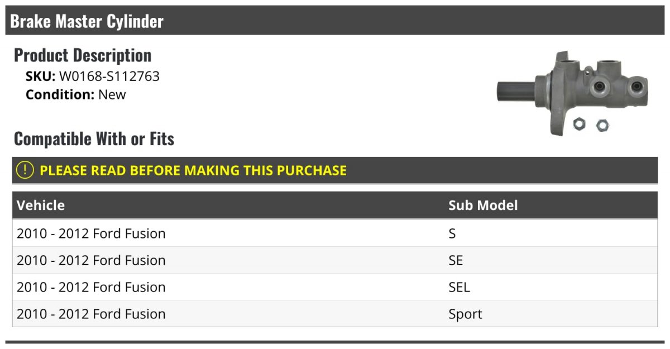This screenshot has height=349, width=670.
Task: Select the Ford Fusion SE row
Action: 335,260
